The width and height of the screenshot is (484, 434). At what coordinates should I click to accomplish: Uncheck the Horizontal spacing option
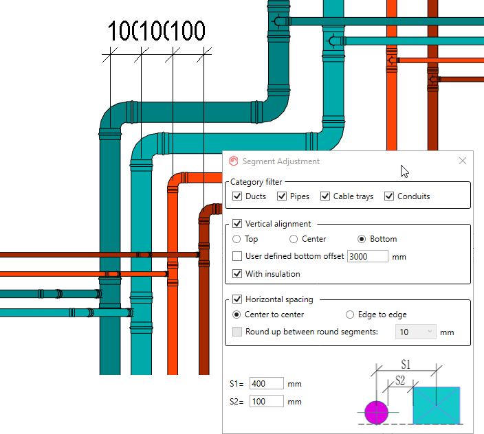coord(237,299)
